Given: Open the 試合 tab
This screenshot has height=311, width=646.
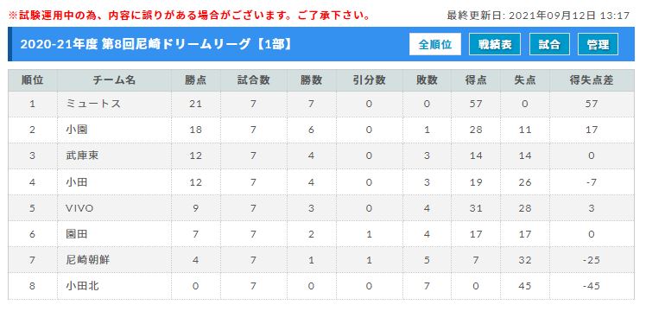Looking at the screenshot, I should tap(549, 44).
